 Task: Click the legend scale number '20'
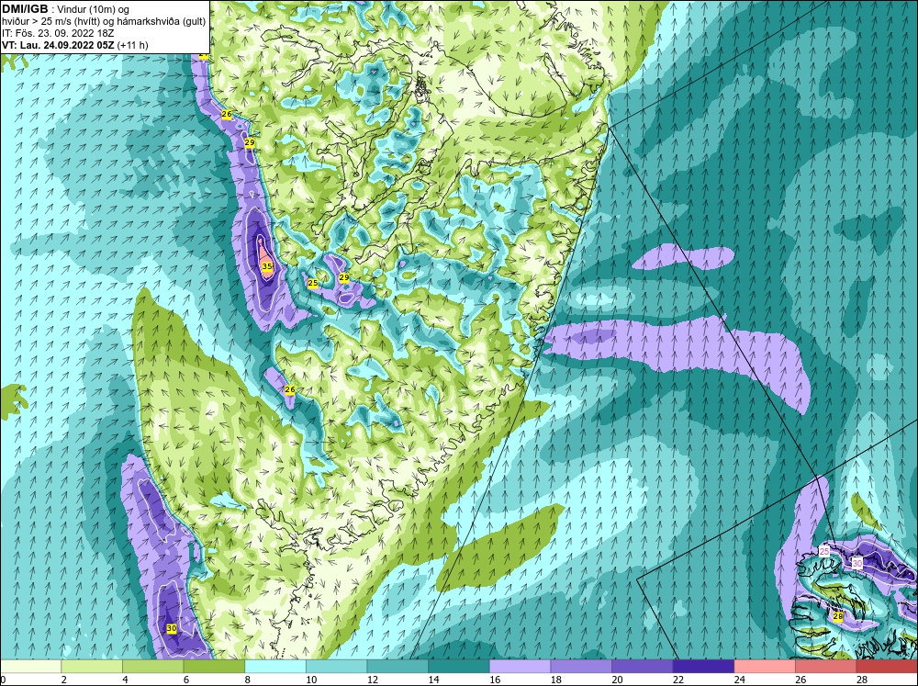[617, 680]
